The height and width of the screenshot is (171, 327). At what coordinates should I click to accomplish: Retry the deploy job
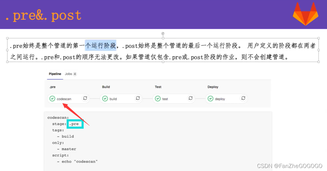(243, 98)
